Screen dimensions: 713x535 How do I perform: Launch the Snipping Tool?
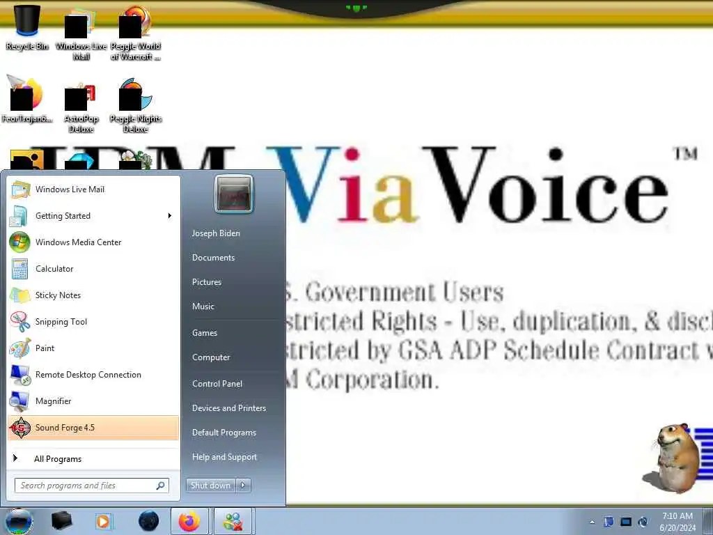[93, 321]
